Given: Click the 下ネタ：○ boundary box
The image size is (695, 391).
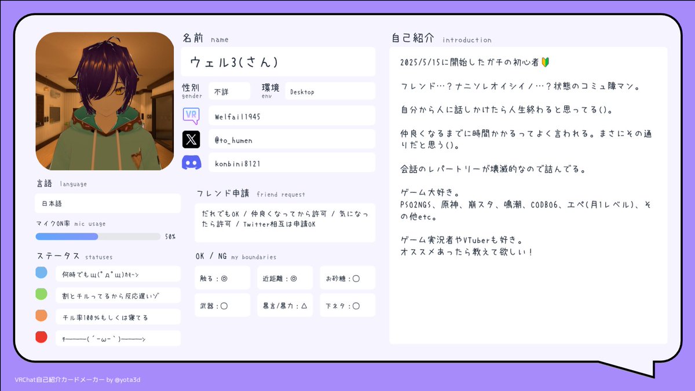Looking at the screenshot, I should point(348,305).
